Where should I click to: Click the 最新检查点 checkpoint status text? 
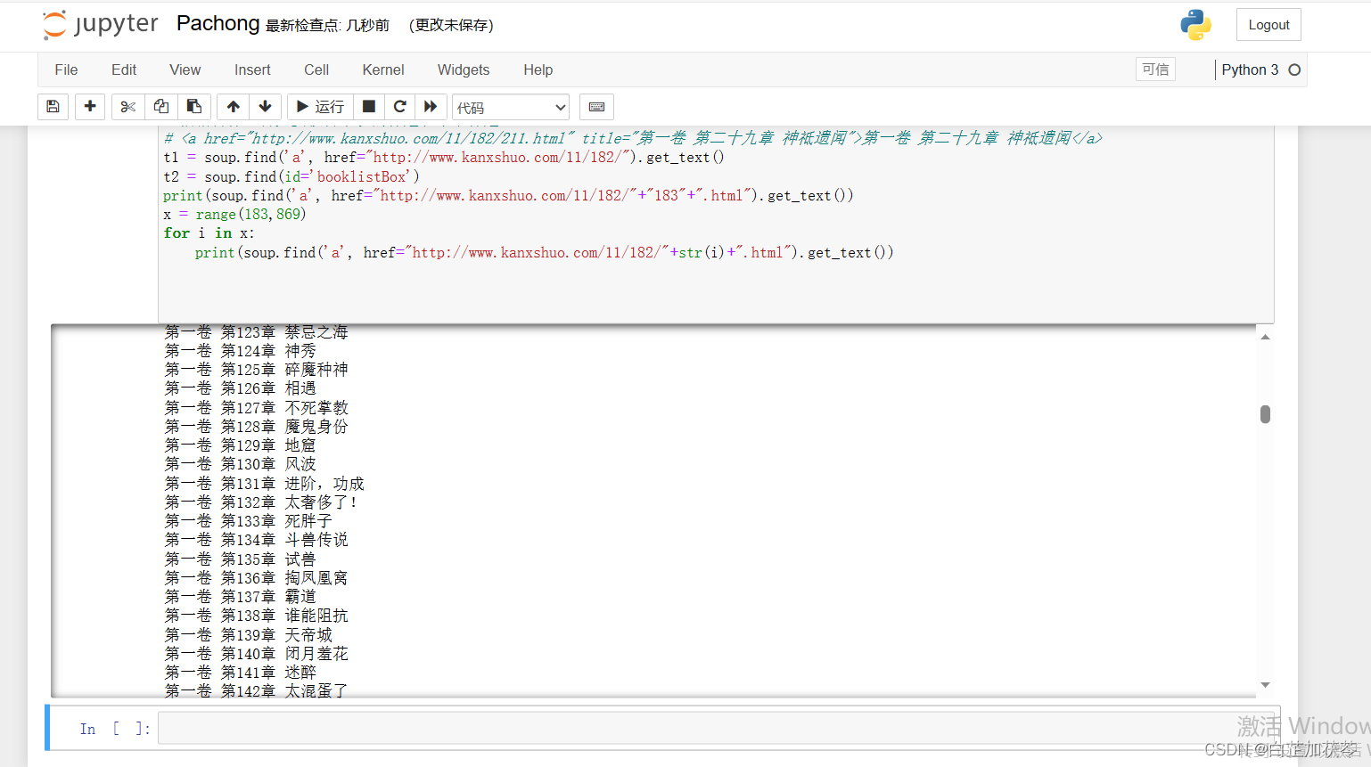point(327,25)
